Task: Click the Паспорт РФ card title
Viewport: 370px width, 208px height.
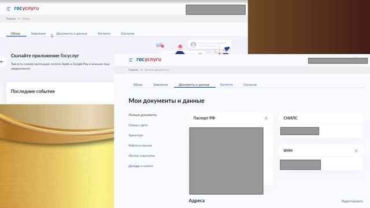Action: tap(204, 118)
